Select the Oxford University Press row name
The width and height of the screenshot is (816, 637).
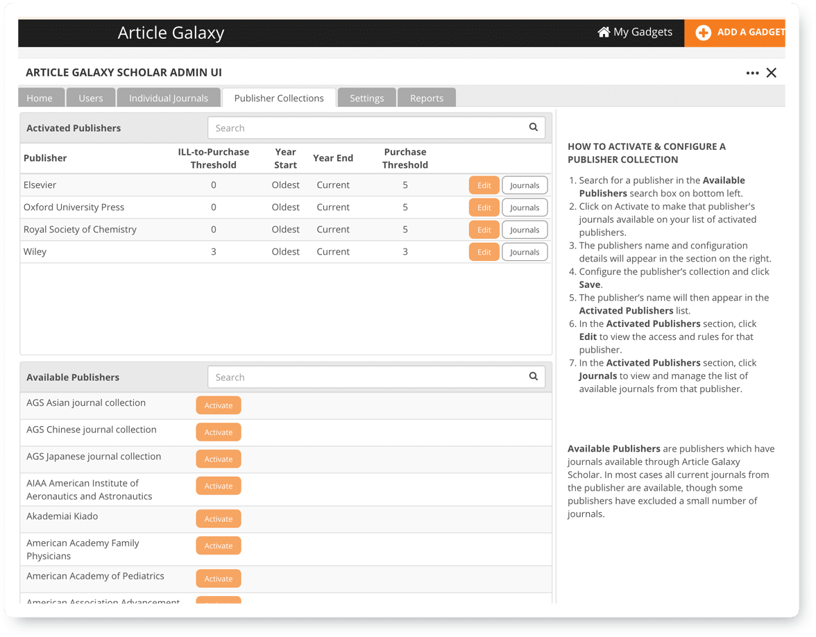click(74, 207)
